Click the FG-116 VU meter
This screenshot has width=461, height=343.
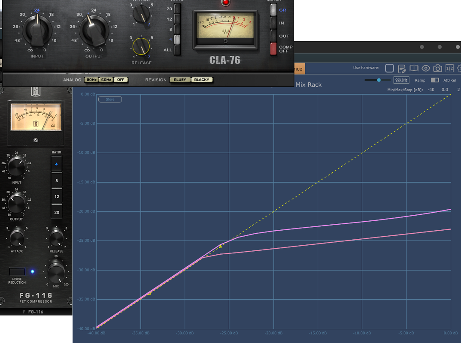(x=36, y=117)
